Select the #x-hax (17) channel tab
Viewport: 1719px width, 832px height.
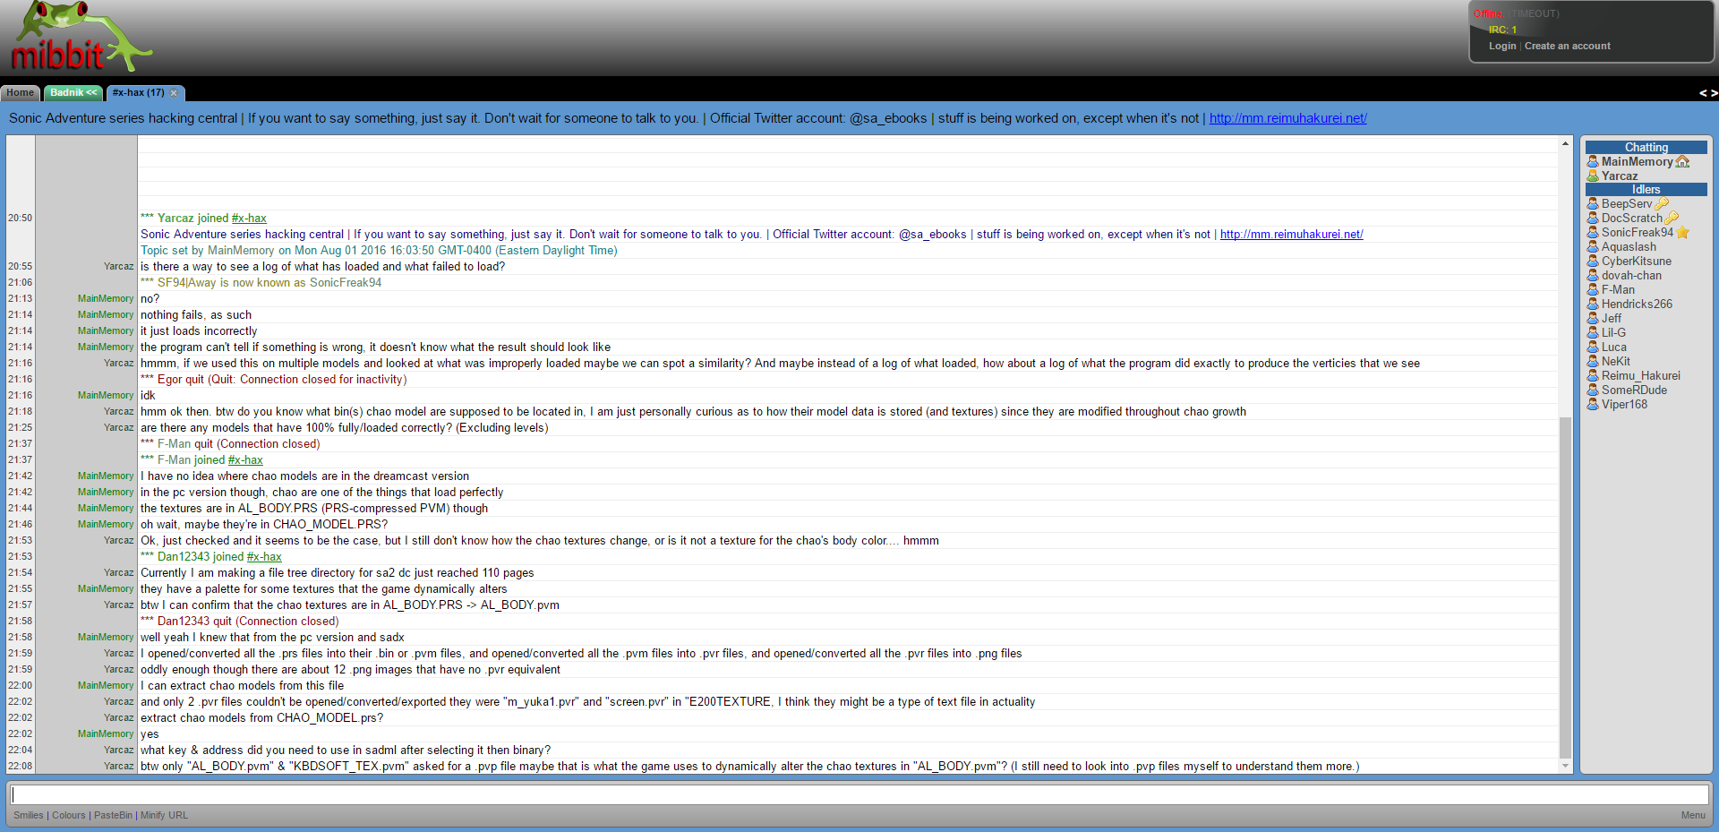tap(138, 93)
